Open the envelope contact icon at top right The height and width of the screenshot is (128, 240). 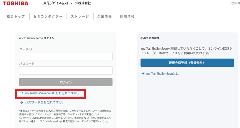[x=233, y=3]
